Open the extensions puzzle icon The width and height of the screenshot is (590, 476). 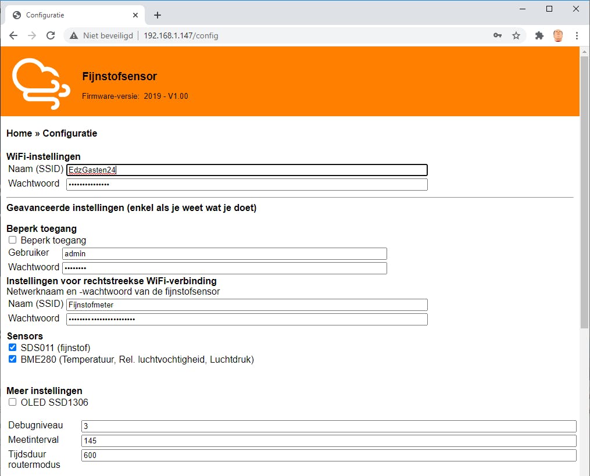coord(539,35)
